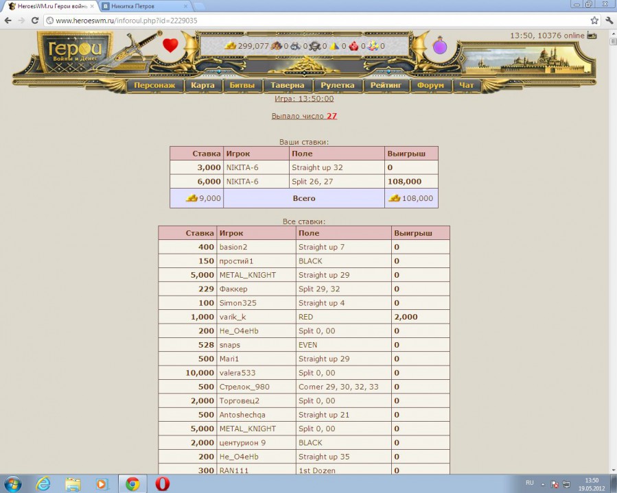Bookmark page with the star icon

(x=594, y=21)
